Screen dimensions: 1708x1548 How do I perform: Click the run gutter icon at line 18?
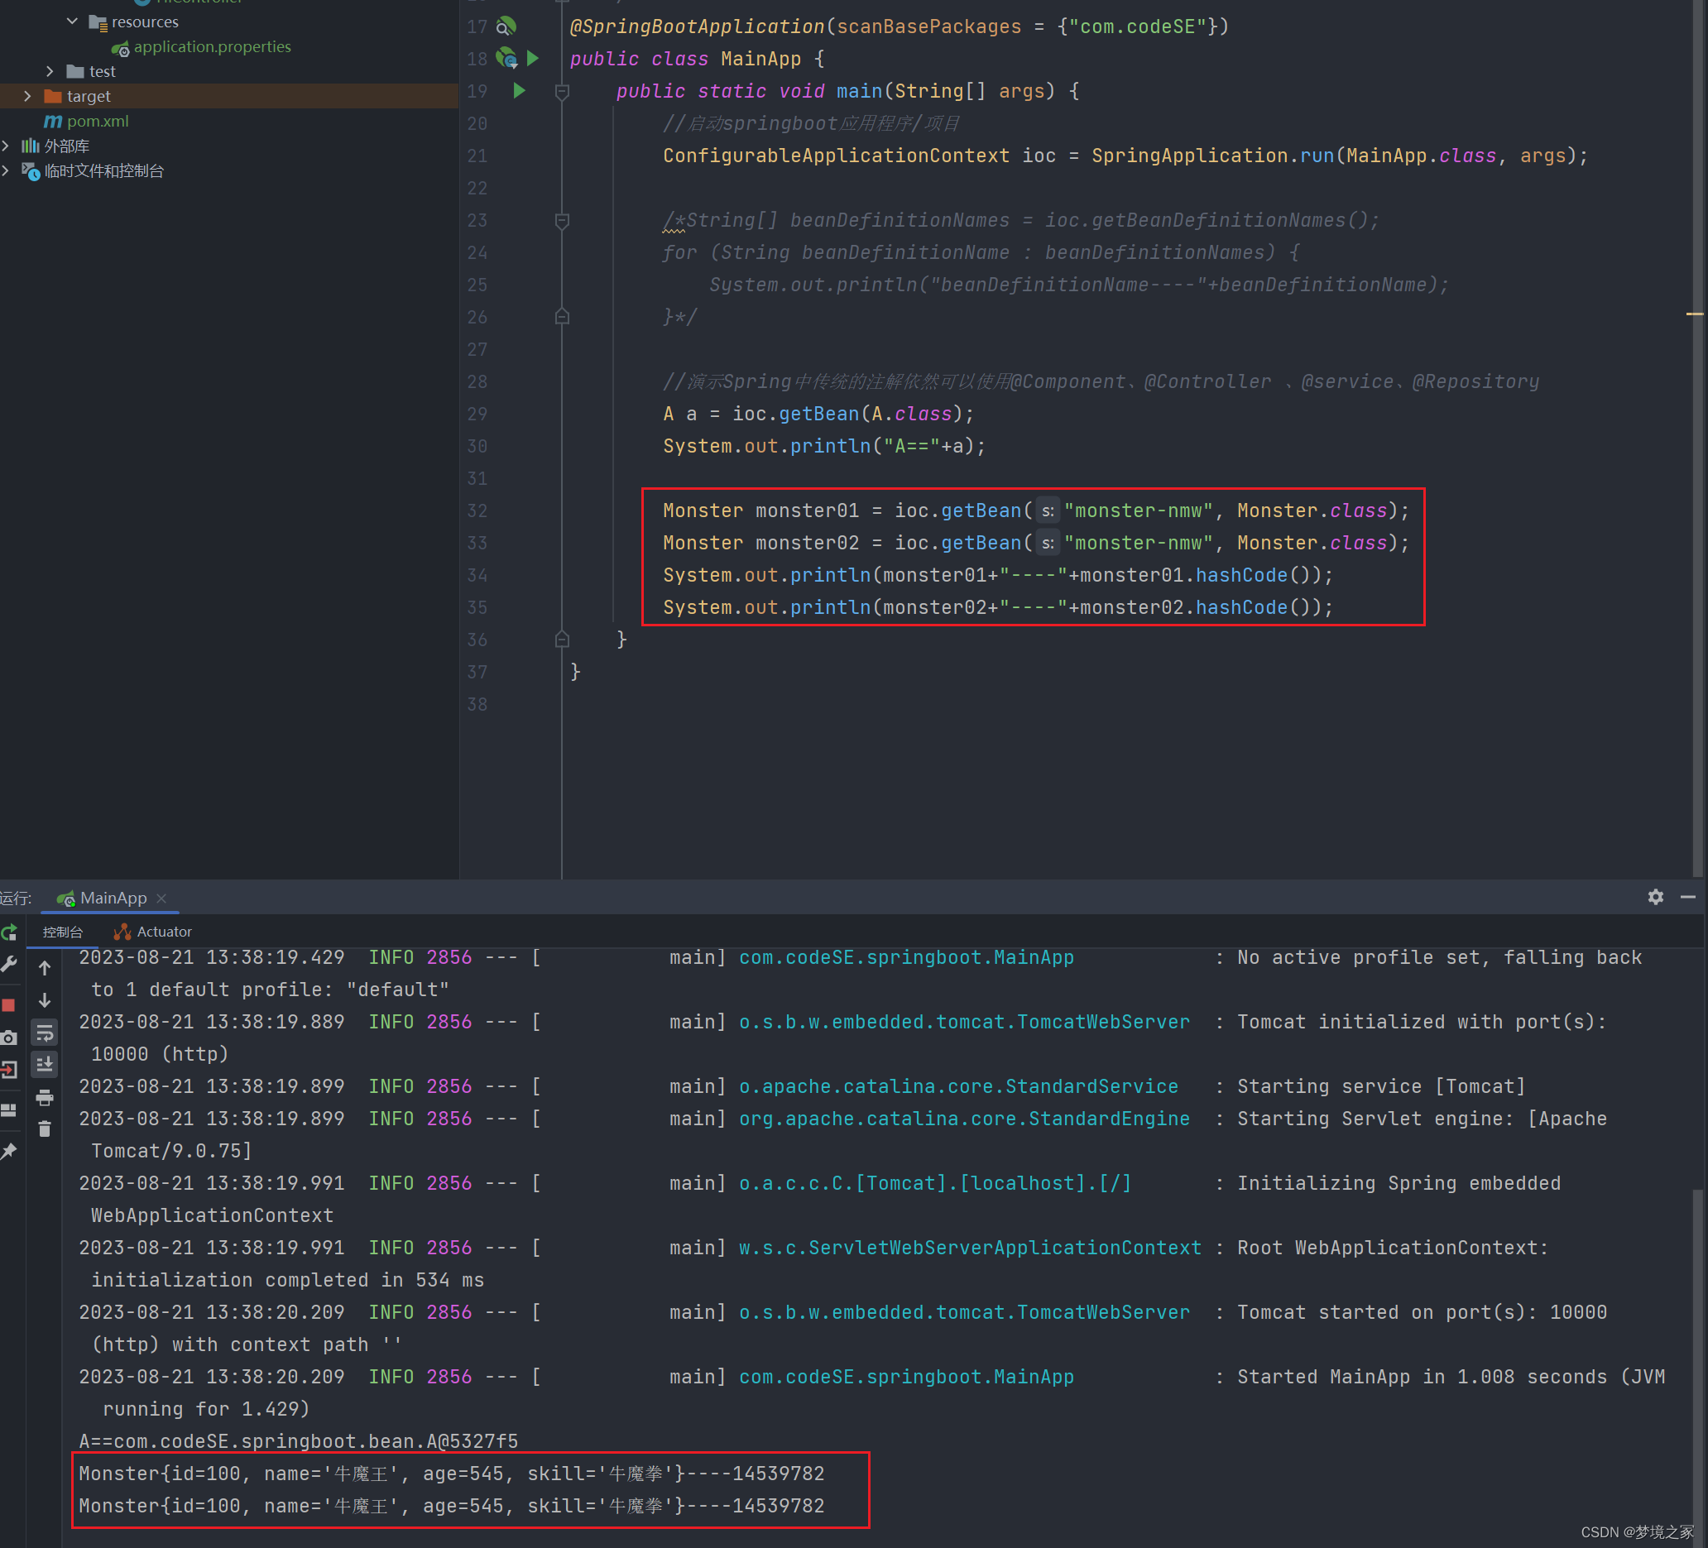coord(533,59)
